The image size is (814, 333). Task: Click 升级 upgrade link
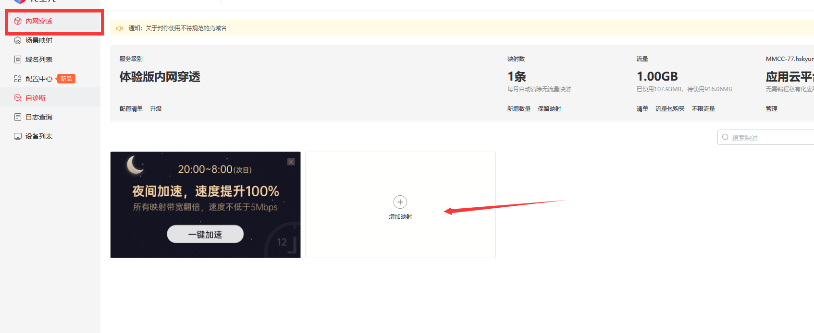(156, 109)
